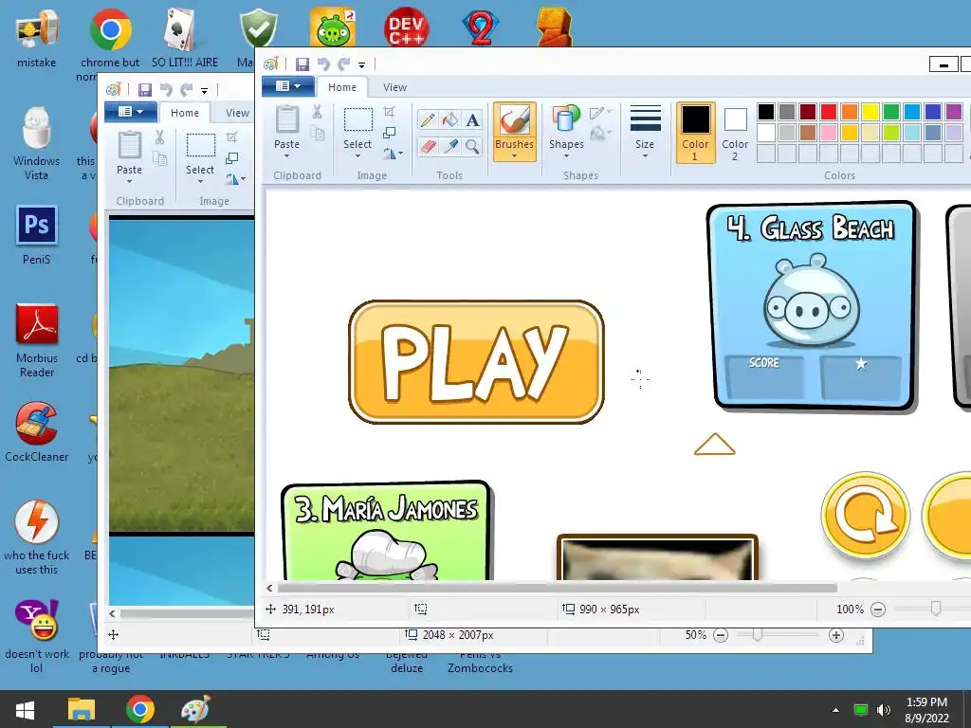Expand the Brushes dropdown arrow
The height and width of the screenshot is (728, 971).
click(x=514, y=156)
